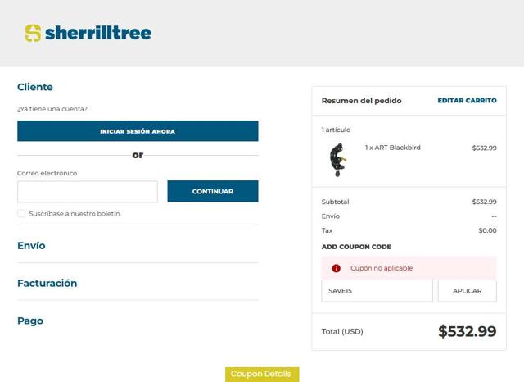Focus the Correo electrónico input field
524x382 pixels.
87,192
